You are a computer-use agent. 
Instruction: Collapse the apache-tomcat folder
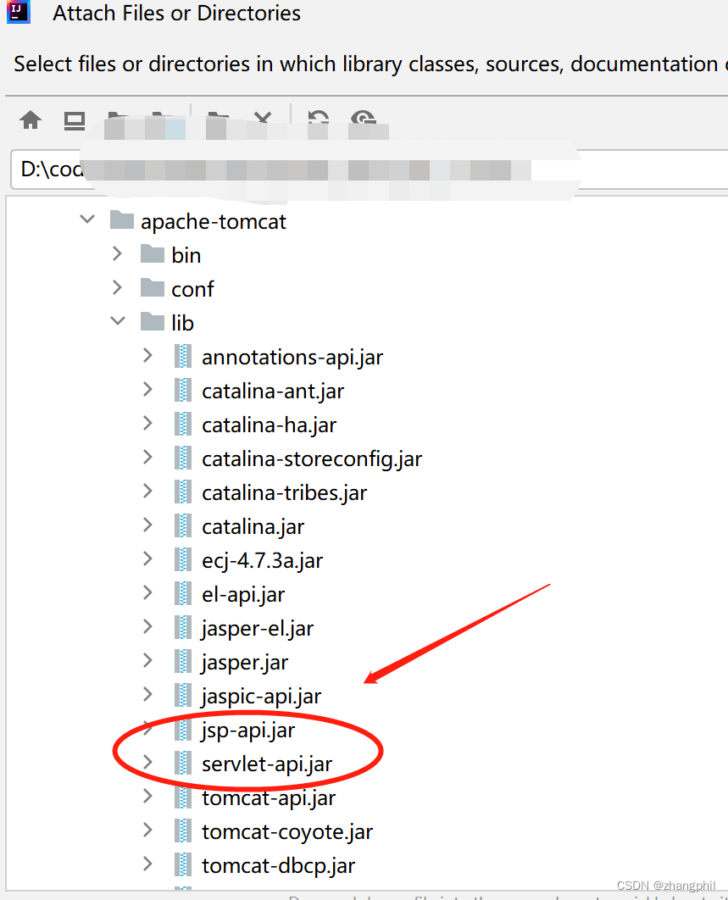point(86,219)
